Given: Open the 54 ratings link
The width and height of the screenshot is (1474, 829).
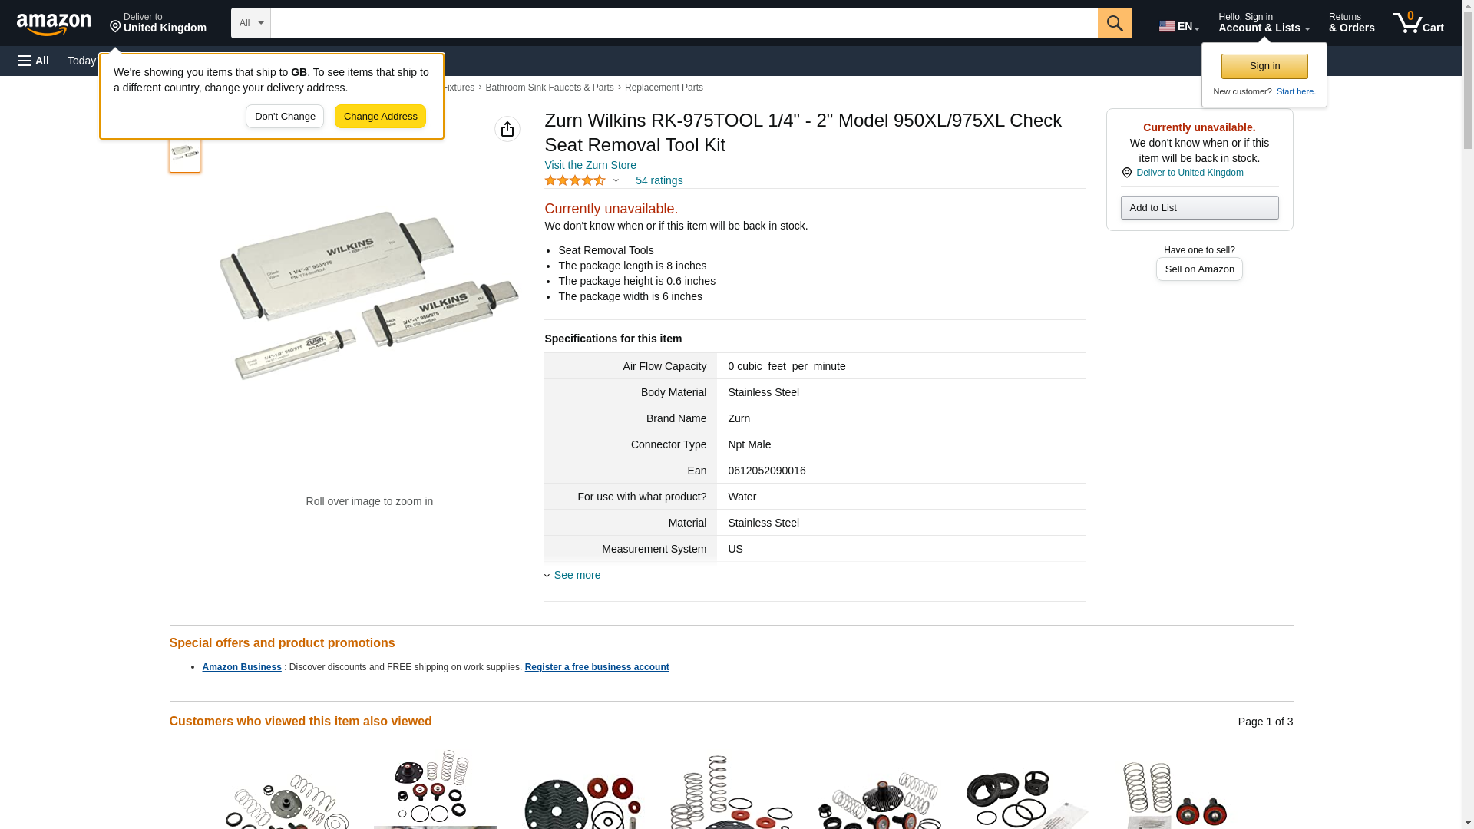Looking at the screenshot, I should (659, 180).
